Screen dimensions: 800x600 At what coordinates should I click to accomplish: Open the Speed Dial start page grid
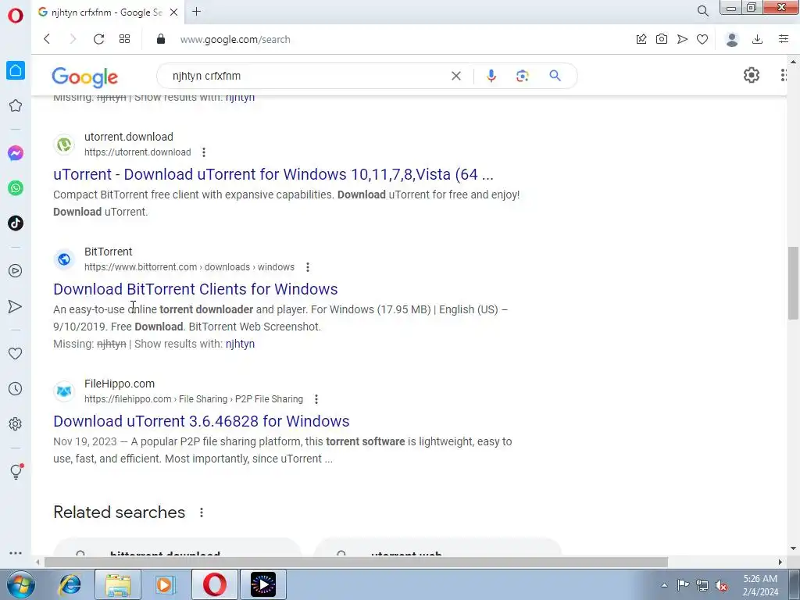coord(124,39)
